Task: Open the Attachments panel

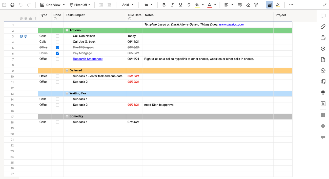Action: coord(323,27)
